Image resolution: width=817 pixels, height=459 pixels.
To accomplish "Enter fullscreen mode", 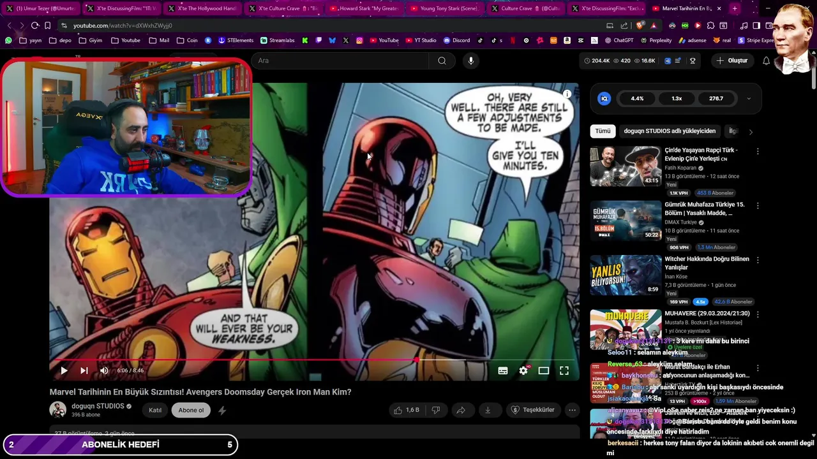I will (564, 370).
